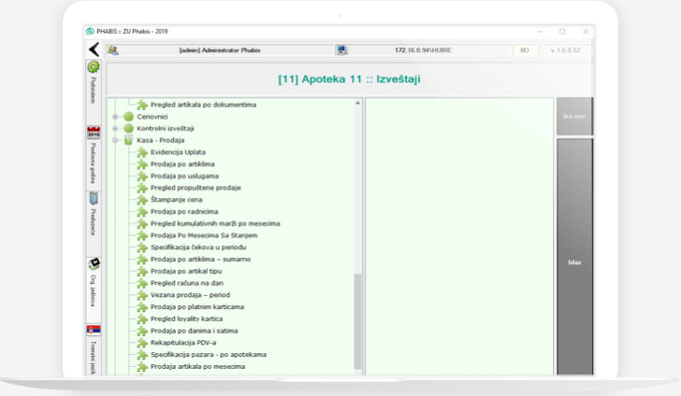The image size is (681, 396).
Task: Click the Serbian flag language icon
Action: pos(94,330)
